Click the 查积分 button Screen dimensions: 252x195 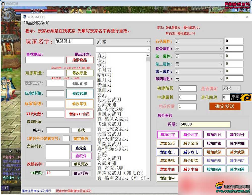[81, 156]
